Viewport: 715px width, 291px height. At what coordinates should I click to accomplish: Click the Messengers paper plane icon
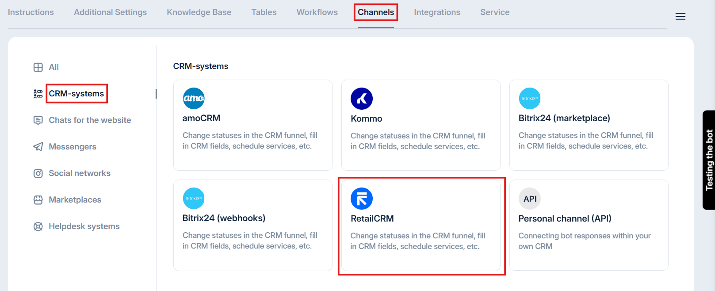click(38, 147)
